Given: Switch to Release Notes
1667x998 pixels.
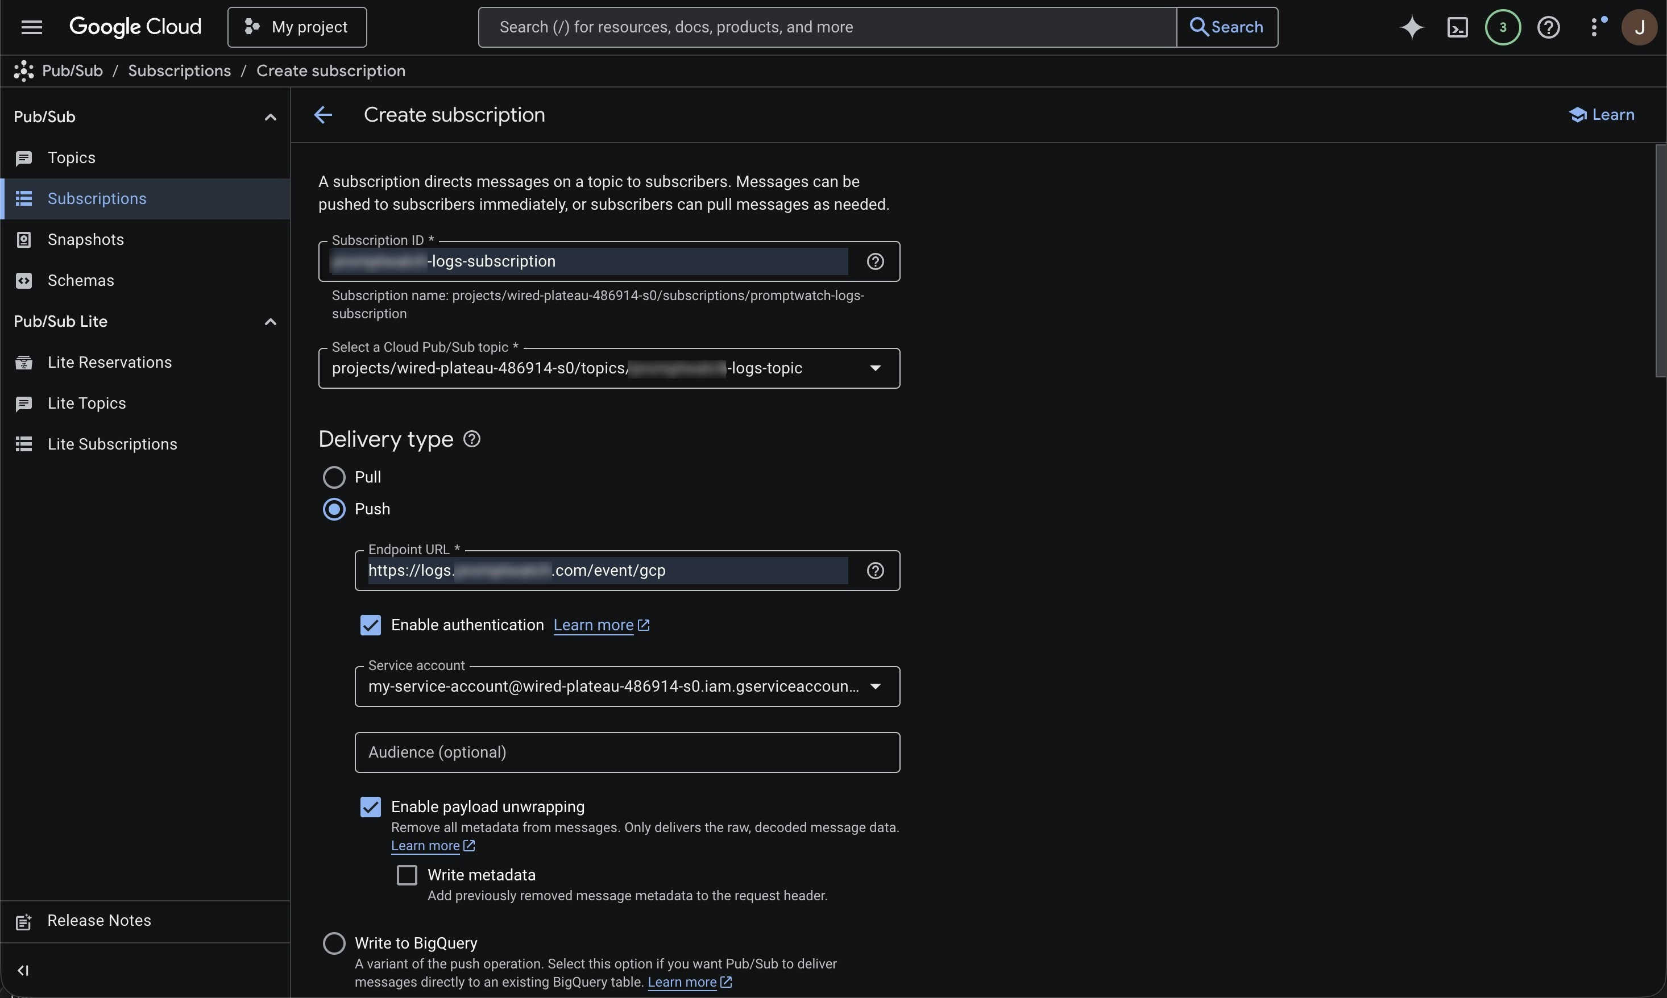Looking at the screenshot, I should [99, 921].
